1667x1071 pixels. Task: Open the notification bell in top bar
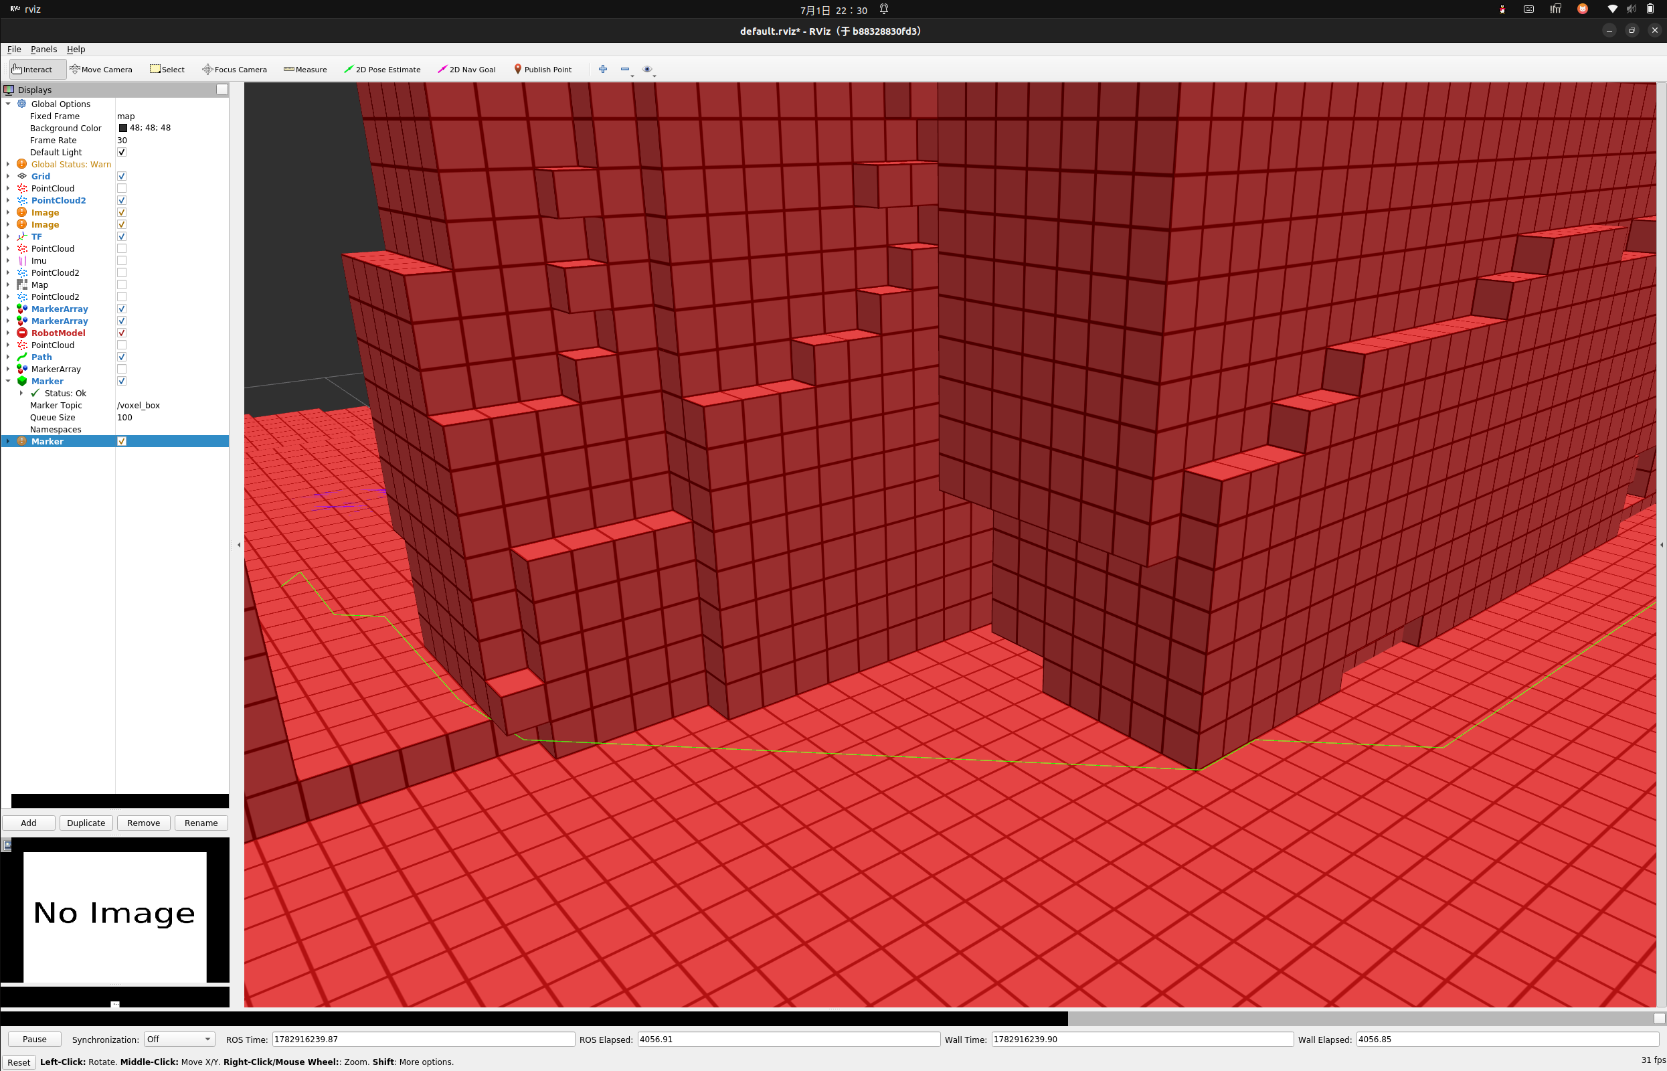(x=884, y=9)
